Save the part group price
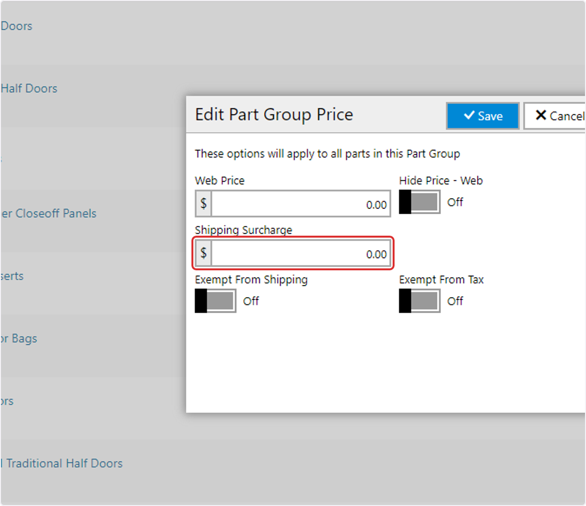This screenshot has width=586, height=506. pos(482,116)
